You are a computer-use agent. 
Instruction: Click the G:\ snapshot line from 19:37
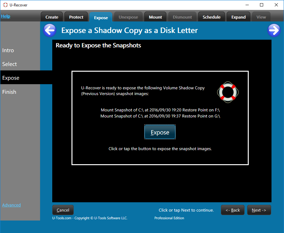[160, 116]
